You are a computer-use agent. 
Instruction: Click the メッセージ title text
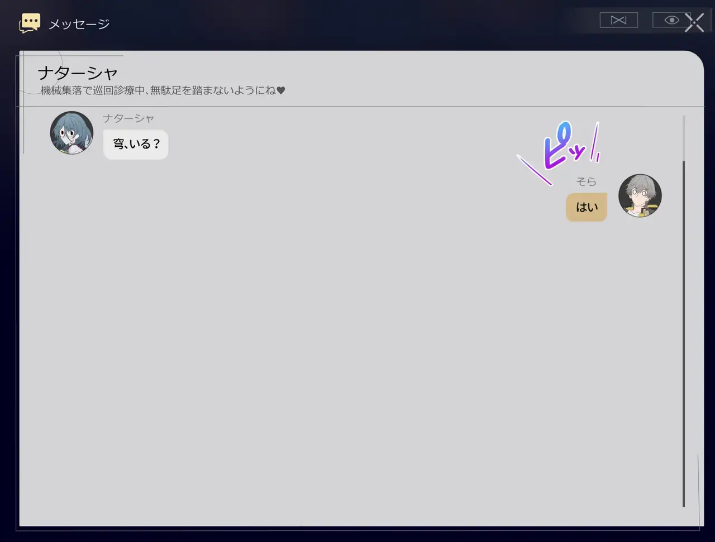[x=79, y=24]
